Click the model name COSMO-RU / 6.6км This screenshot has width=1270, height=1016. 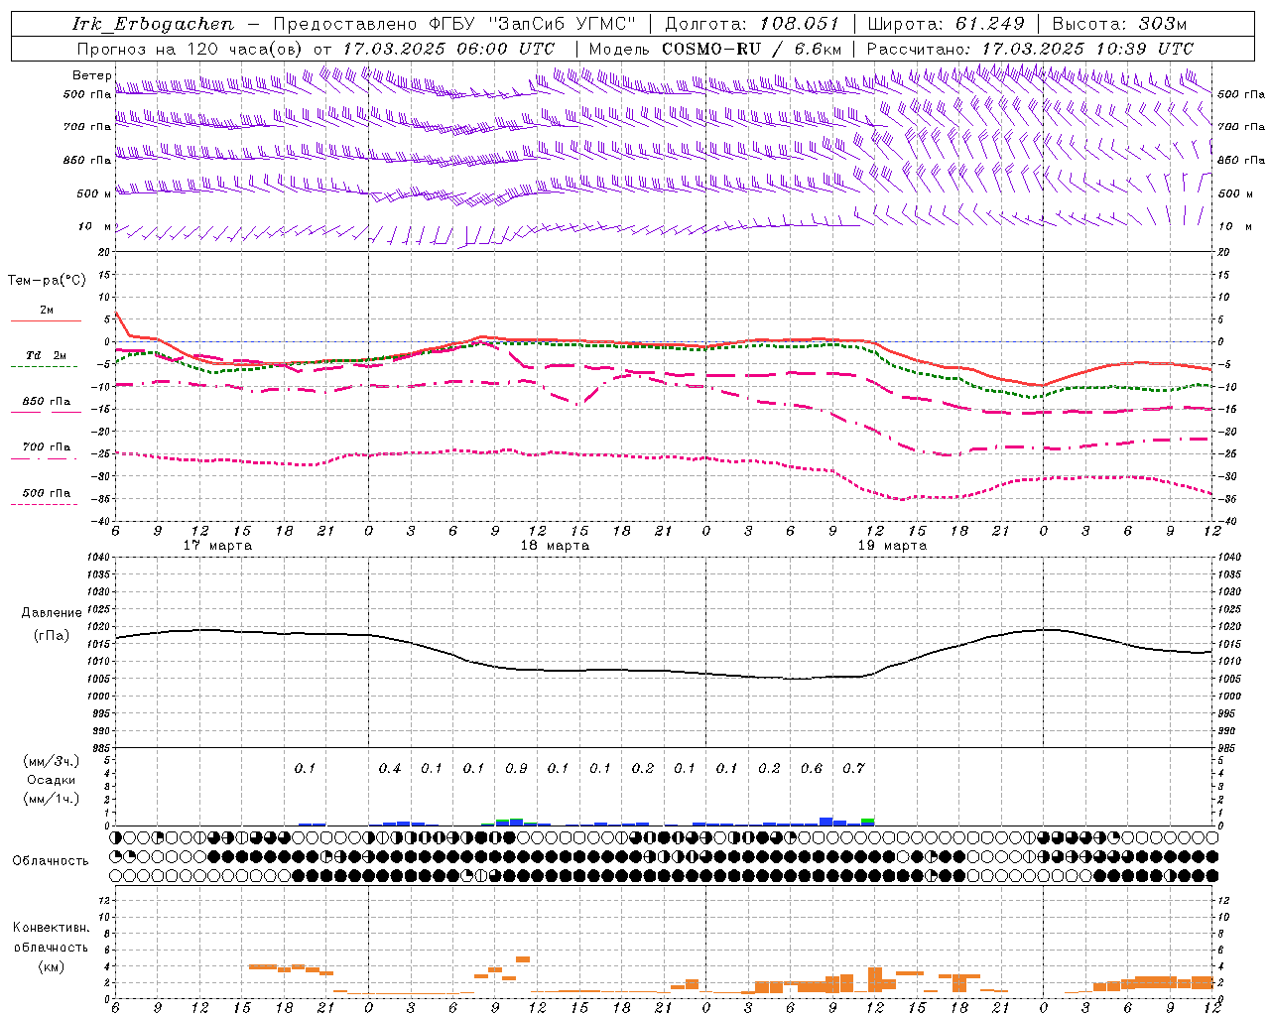(x=752, y=49)
